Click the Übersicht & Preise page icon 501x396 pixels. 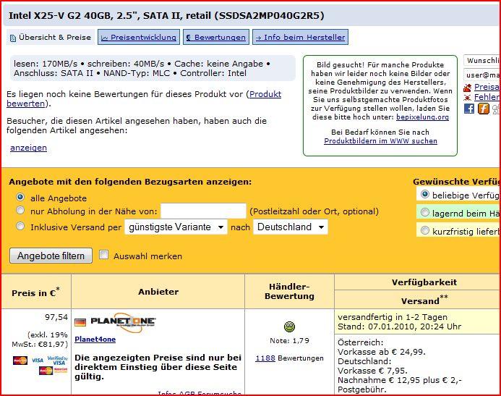[x=13, y=38]
